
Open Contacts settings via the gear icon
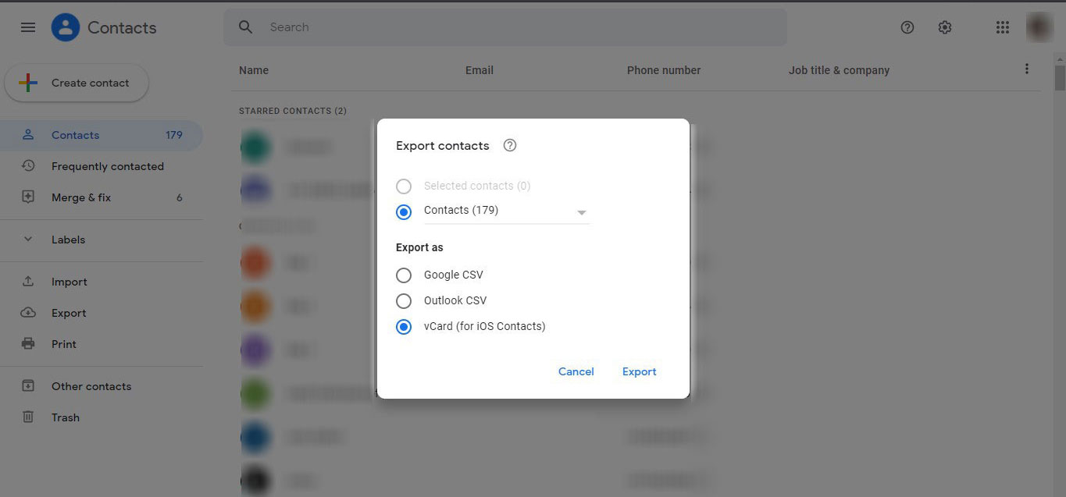pos(944,27)
